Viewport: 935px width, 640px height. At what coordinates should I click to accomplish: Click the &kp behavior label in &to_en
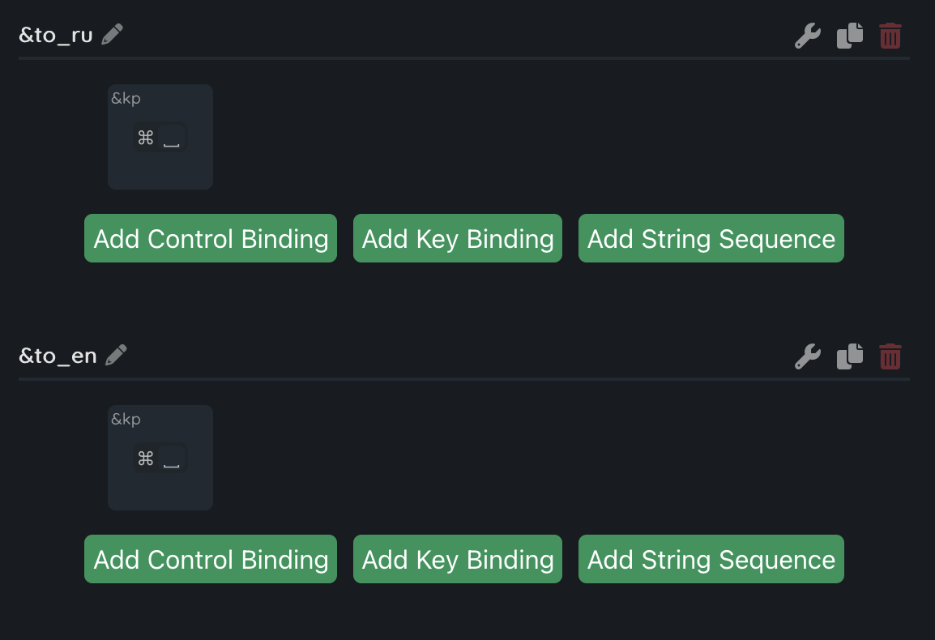tap(126, 420)
